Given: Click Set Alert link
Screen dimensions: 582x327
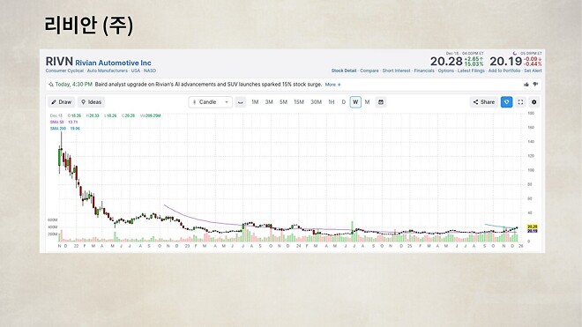Looking at the screenshot, I should pyautogui.click(x=533, y=71).
